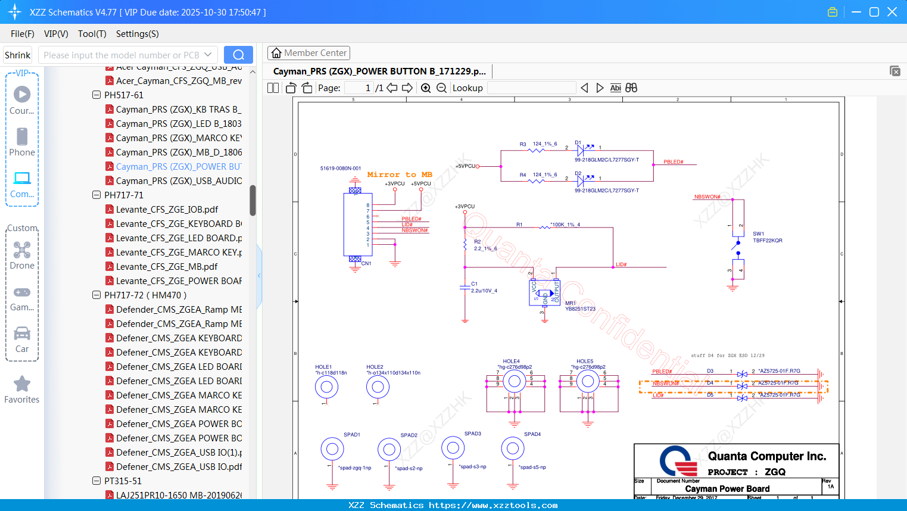Click the rotate clockwise icon

coord(307,88)
